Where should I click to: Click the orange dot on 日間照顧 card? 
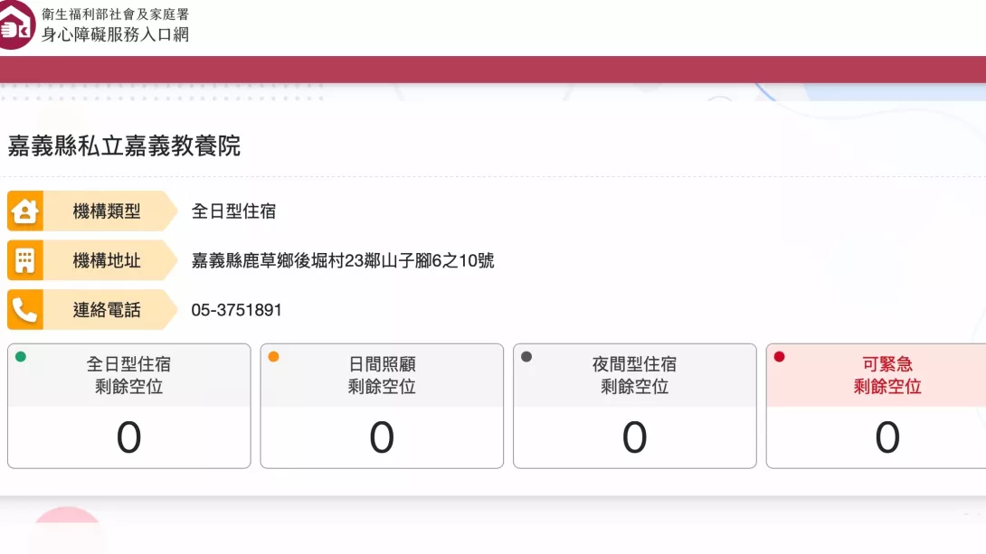coord(273,357)
